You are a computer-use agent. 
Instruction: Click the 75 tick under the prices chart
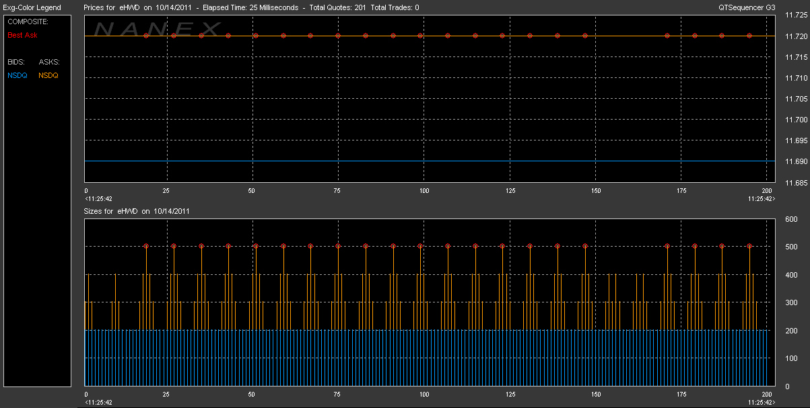coord(338,191)
